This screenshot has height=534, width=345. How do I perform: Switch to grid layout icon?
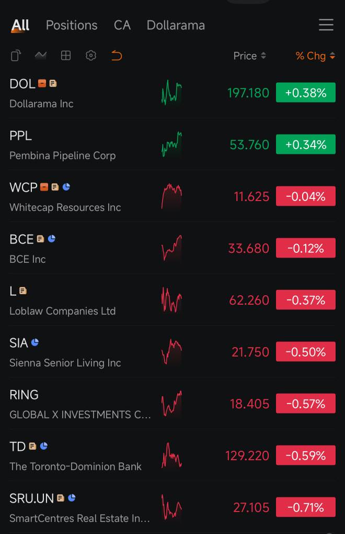click(65, 55)
